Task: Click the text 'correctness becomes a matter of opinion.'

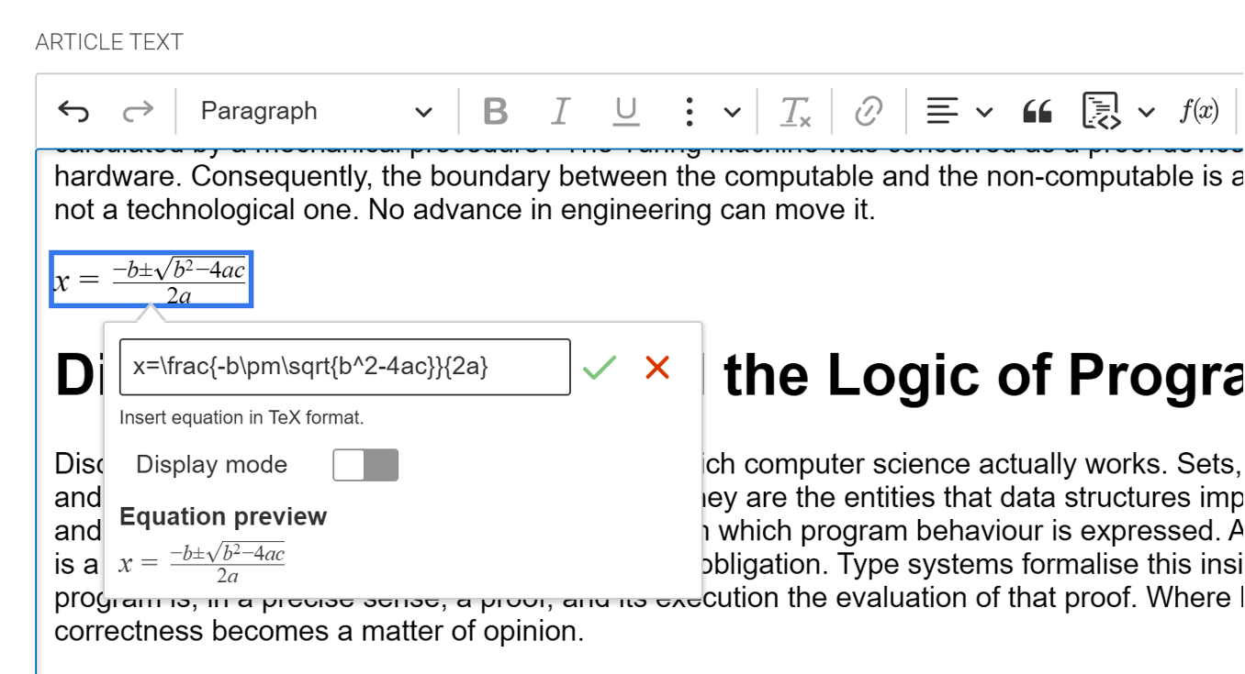Action: click(319, 631)
